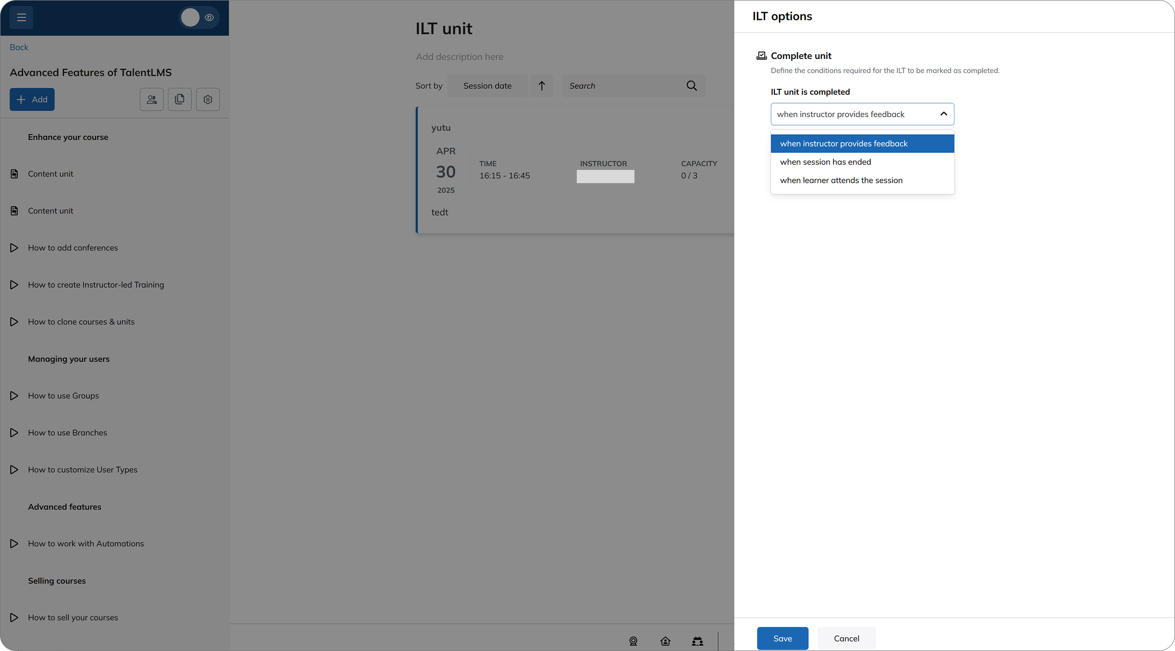Select the first Content unit document icon
This screenshot has width=1175, height=651.
[14, 174]
